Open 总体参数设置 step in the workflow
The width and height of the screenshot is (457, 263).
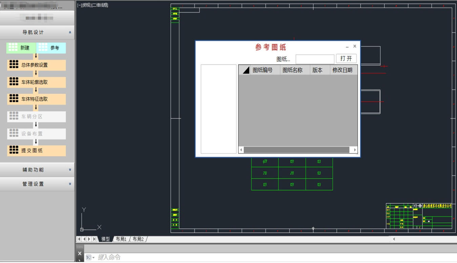point(14,65)
